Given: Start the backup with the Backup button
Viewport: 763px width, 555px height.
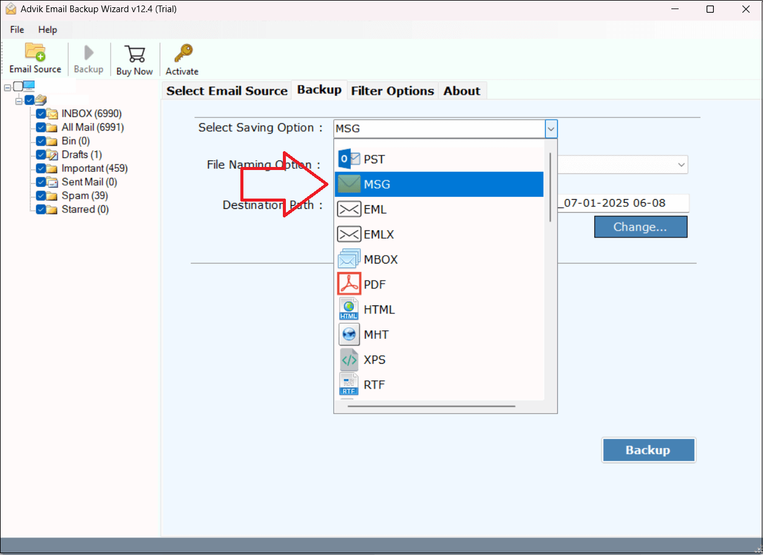Looking at the screenshot, I should (648, 450).
